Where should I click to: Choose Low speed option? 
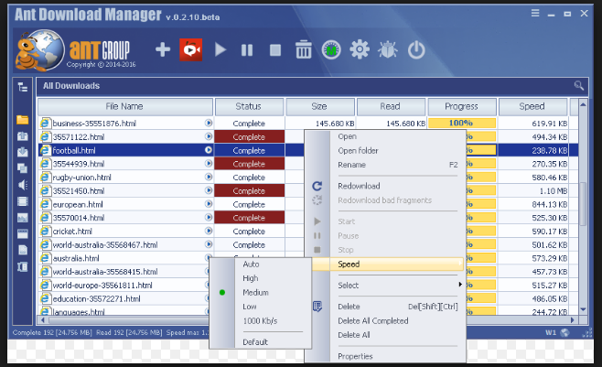pos(250,307)
